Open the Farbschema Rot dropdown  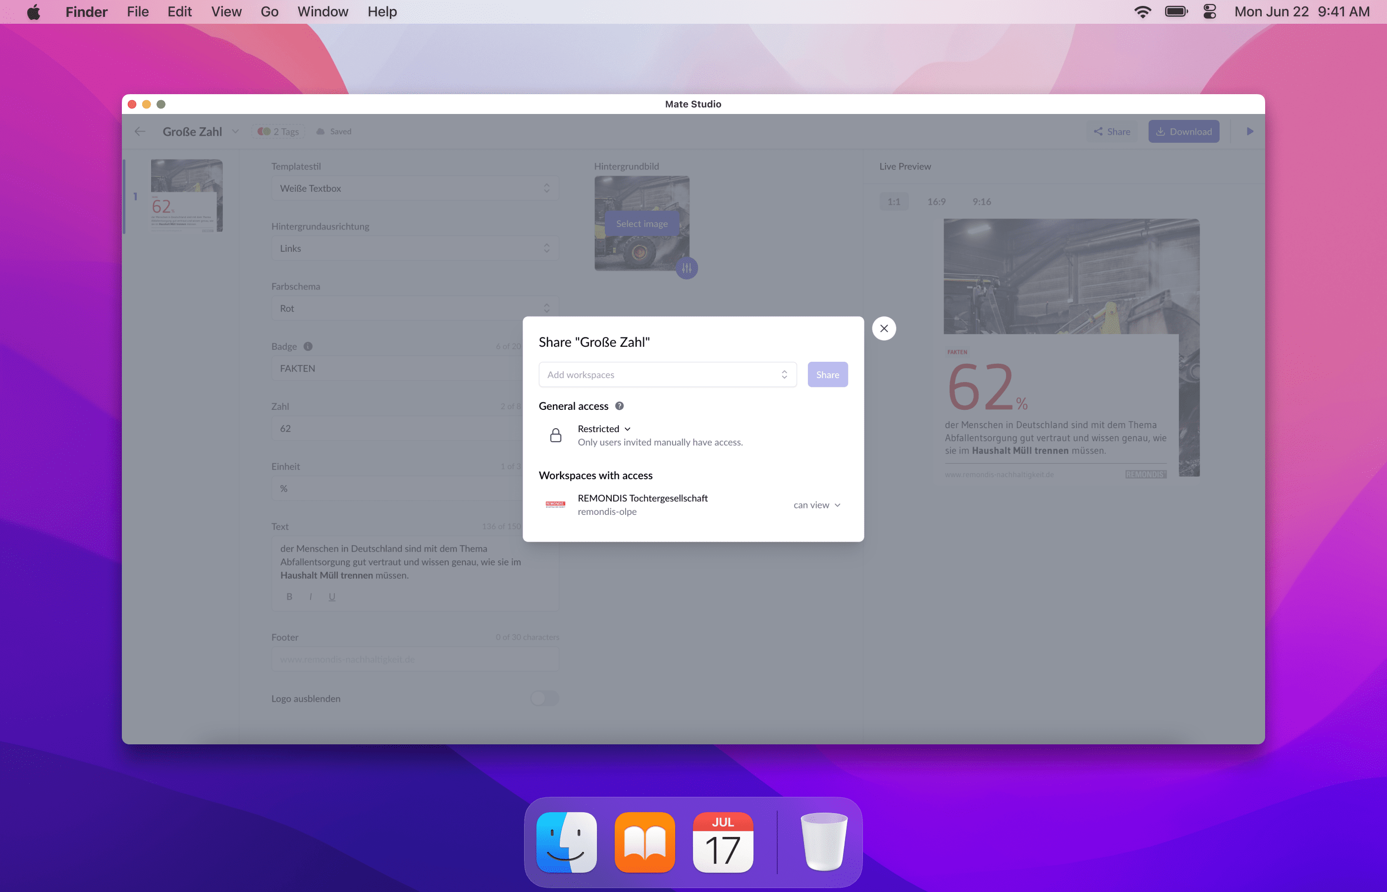[x=415, y=308]
